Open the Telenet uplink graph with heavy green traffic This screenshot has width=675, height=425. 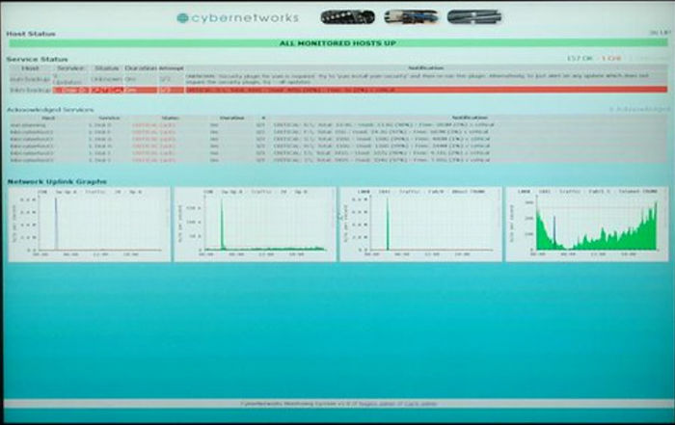point(586,225)
